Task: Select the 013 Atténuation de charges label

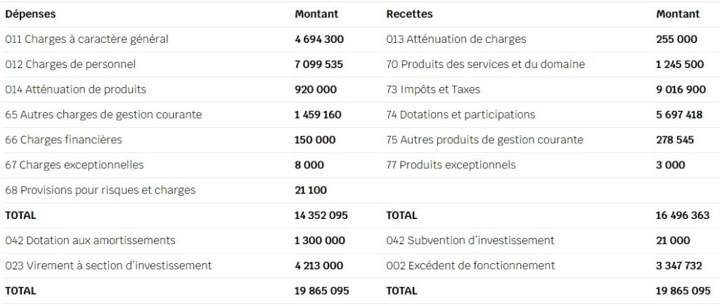Action: pos(456,39)
